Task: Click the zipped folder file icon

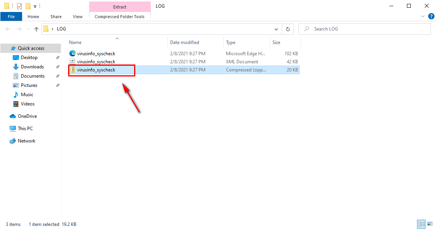Action: click(x=72, y=70)
